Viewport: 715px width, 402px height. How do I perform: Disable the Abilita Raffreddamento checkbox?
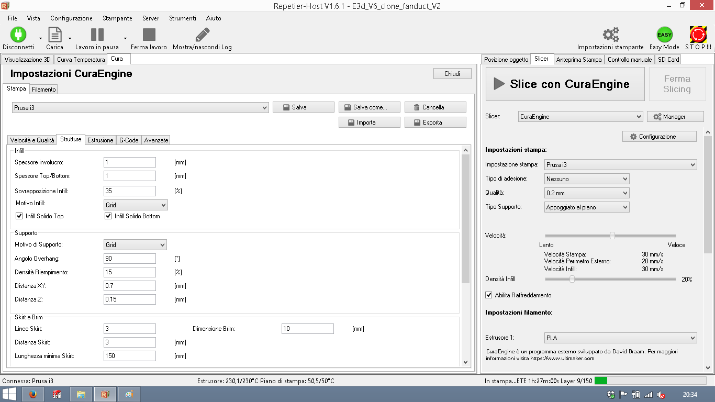tap(489, 295)
